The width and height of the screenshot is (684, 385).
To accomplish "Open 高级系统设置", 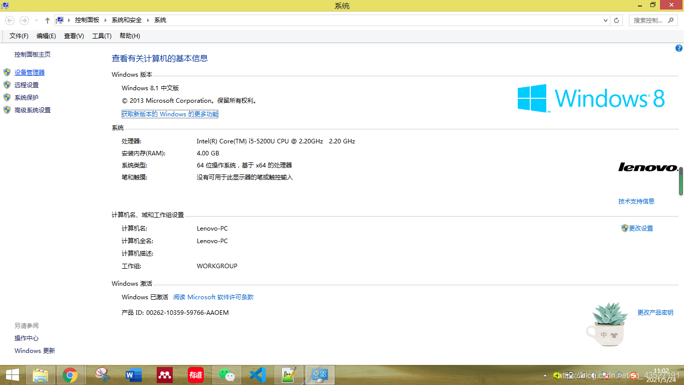I will (33, 110).
